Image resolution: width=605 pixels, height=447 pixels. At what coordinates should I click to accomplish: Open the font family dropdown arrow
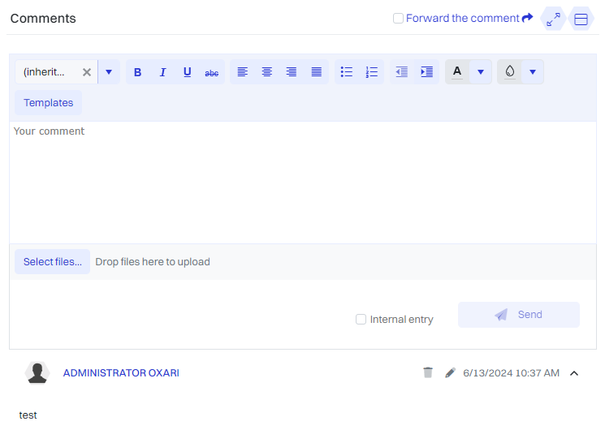point(109,72)
